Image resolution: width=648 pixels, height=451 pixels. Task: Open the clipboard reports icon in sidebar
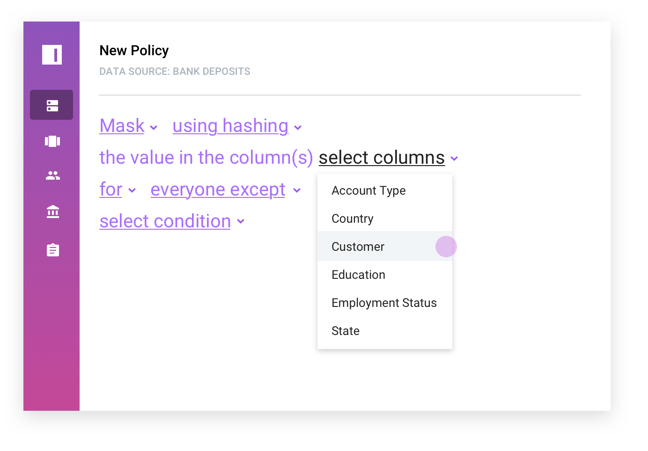[x=53, y=250]
